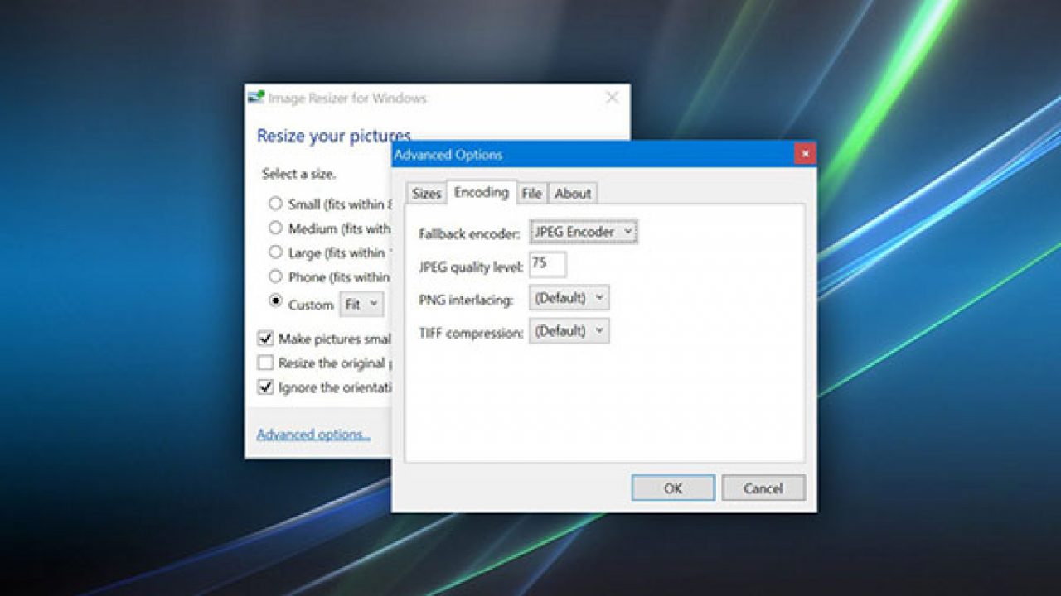Uncheck the Ignore the orientation option

tap(267, 387)
